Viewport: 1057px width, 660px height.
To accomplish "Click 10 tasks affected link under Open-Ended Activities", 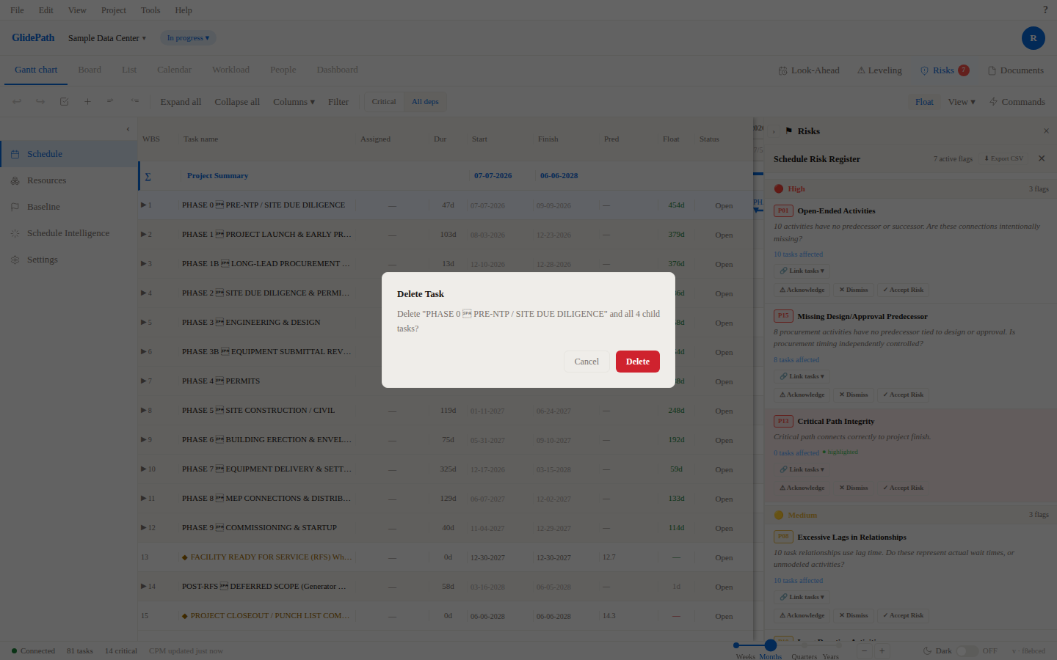I will tap(798, 254).
